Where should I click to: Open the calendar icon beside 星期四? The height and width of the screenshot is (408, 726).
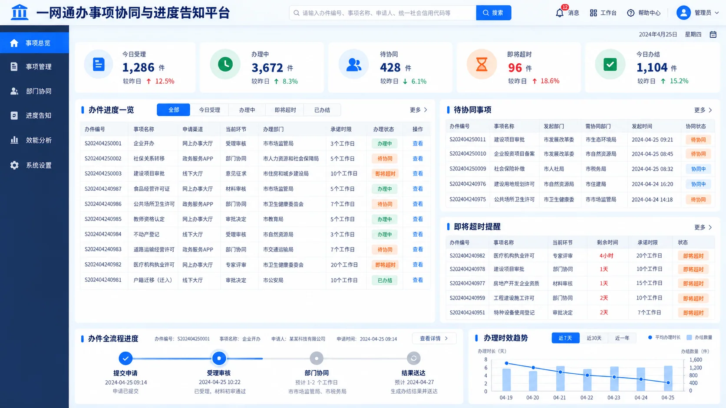pos(713,34)
